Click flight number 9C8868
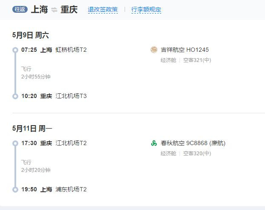Screen dimensions: 265x210 [197, 143]
